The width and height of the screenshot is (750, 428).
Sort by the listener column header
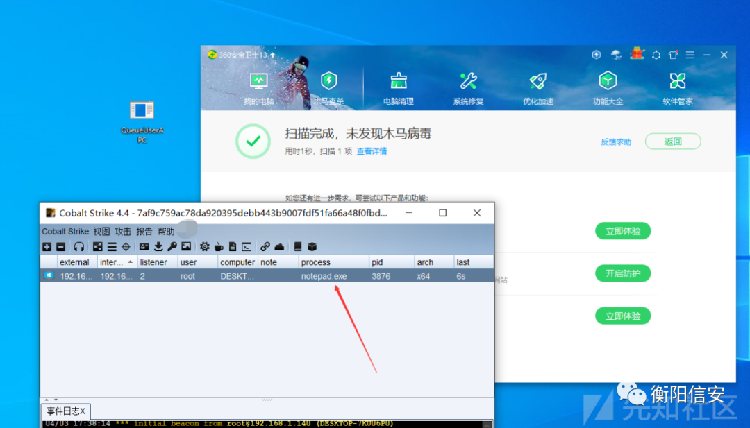pyautogui.click(x=158, y=262)
